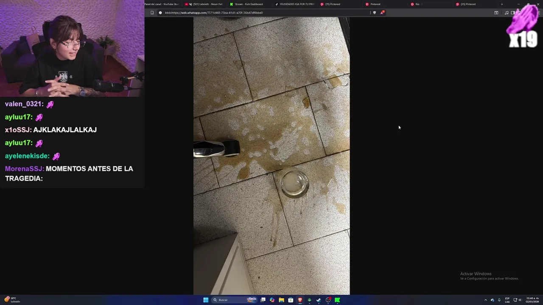Open the weather widget showing 28°C
The height and width of the screenshot is (305, 543).
12,299
